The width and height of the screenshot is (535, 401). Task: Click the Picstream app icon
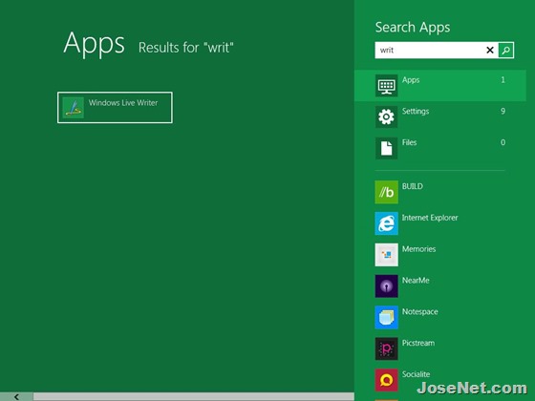pos(387,348)
